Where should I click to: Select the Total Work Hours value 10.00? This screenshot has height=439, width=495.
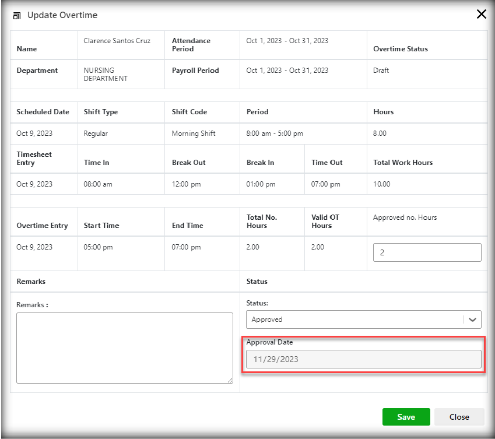[382, 184]
